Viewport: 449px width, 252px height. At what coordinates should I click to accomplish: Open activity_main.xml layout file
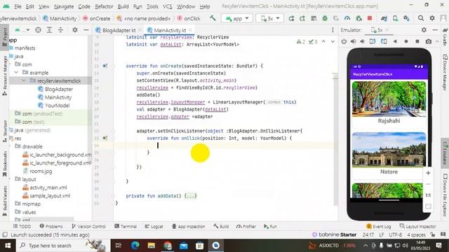point(48,188)
